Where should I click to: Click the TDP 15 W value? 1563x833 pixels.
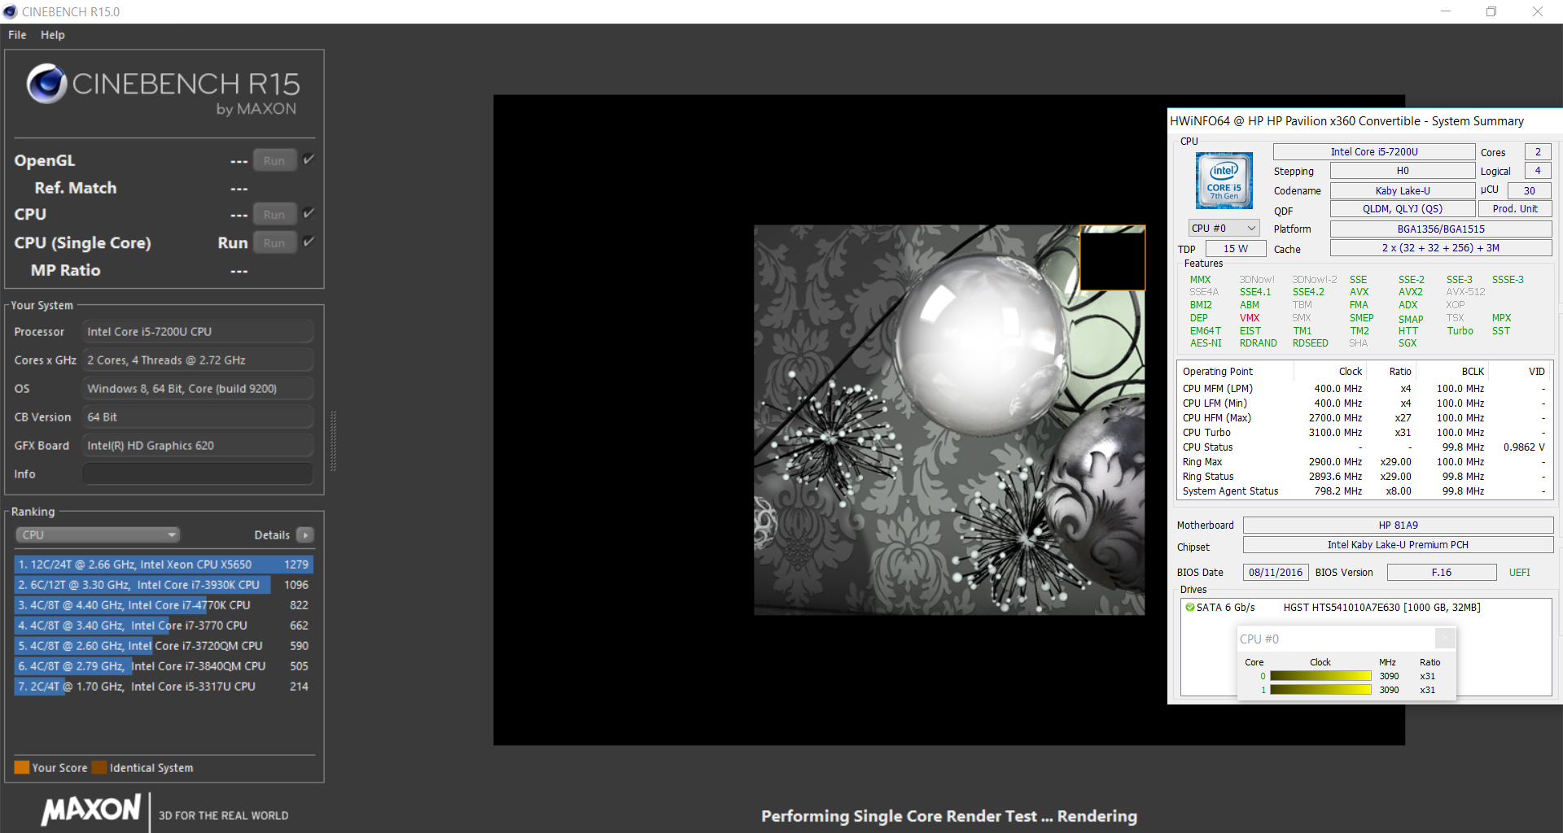tap(1235, 249)
